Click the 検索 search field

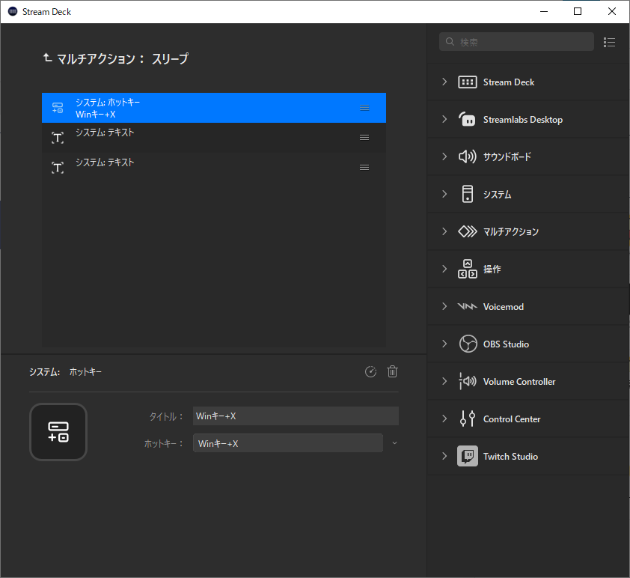pos(516,42)
